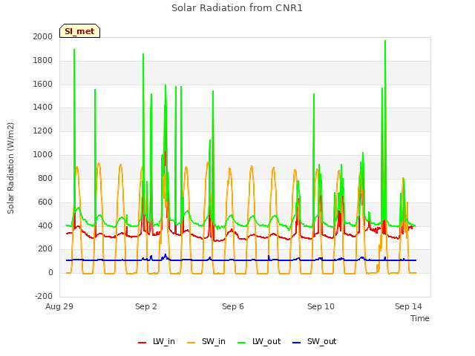This screenshot has width=475, height=356.
Task: Click the red LW_in legend color marker
Action: click(142, 343)
